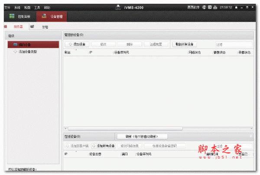This screenshot has height=175, width=260.
Task: Collapse the online devices panel chevron
Action: click(x=251, y=136)
